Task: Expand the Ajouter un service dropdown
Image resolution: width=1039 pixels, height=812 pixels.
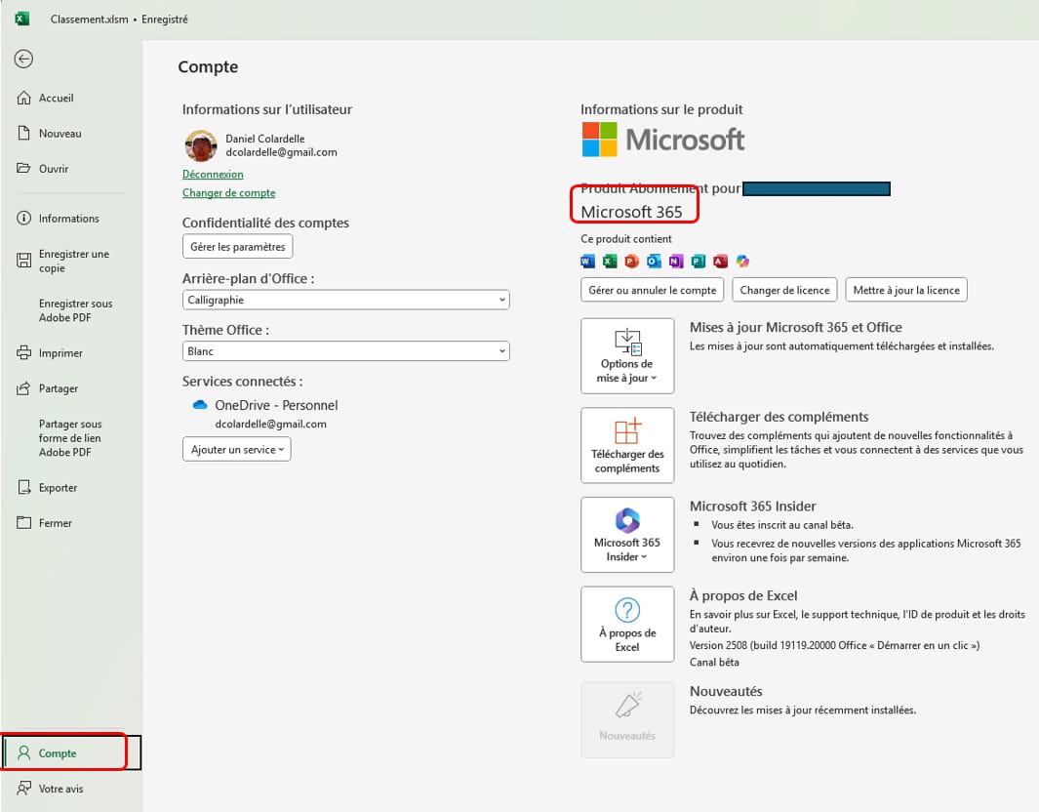Action: 236,449
